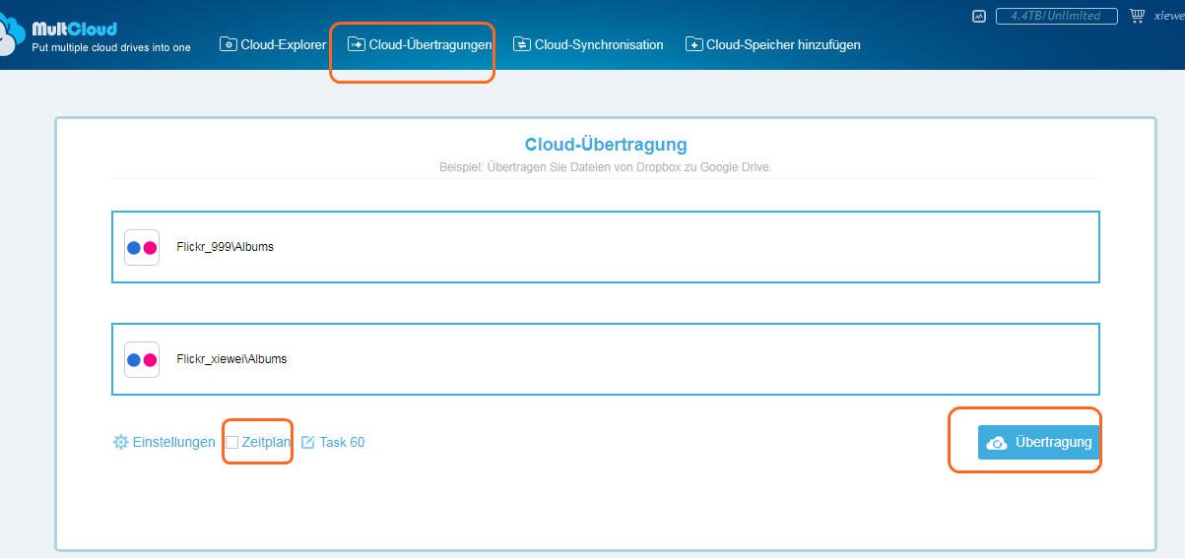
Task: Open the Cloud-Explorer tab
Action: [x=273, y=44]
